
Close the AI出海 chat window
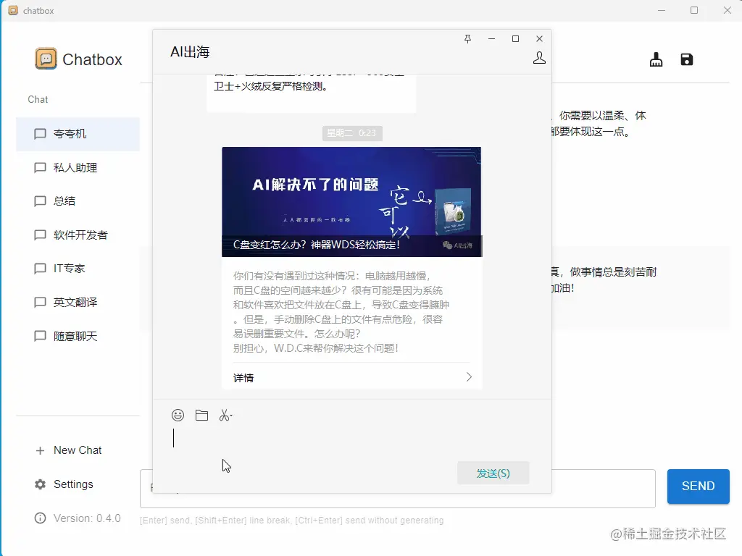(x=539, y=39)
